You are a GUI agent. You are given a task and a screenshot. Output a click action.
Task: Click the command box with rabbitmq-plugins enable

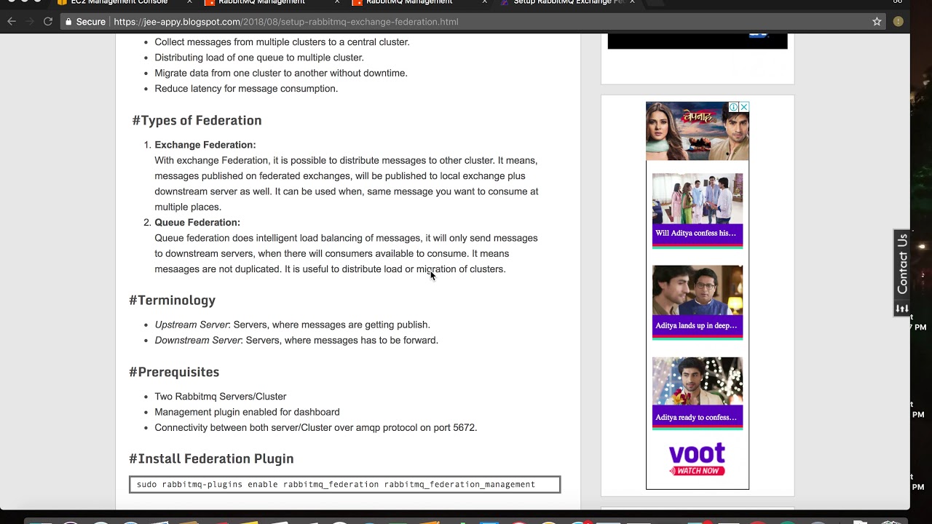coord(344,485)
